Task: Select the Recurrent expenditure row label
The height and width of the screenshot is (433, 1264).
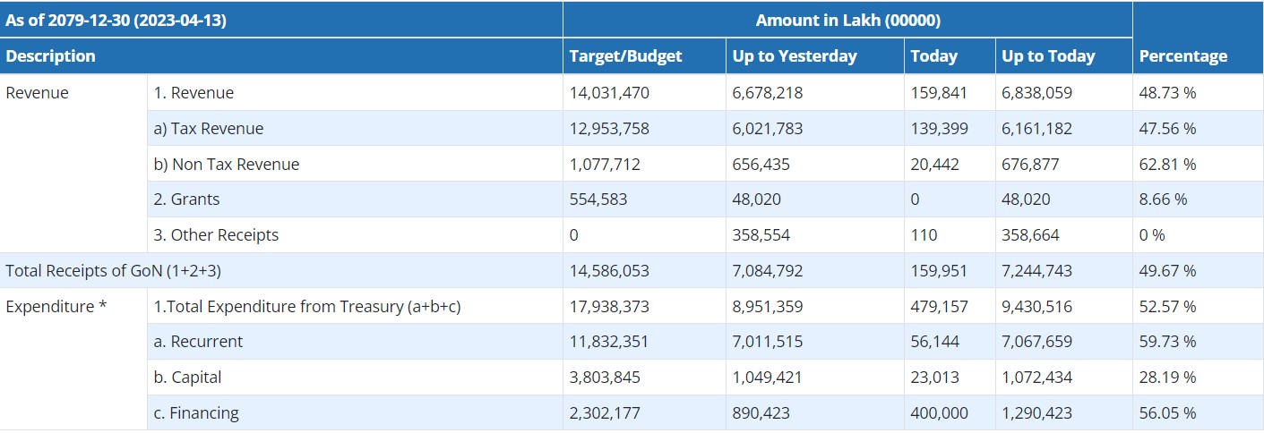Action: 198,342
